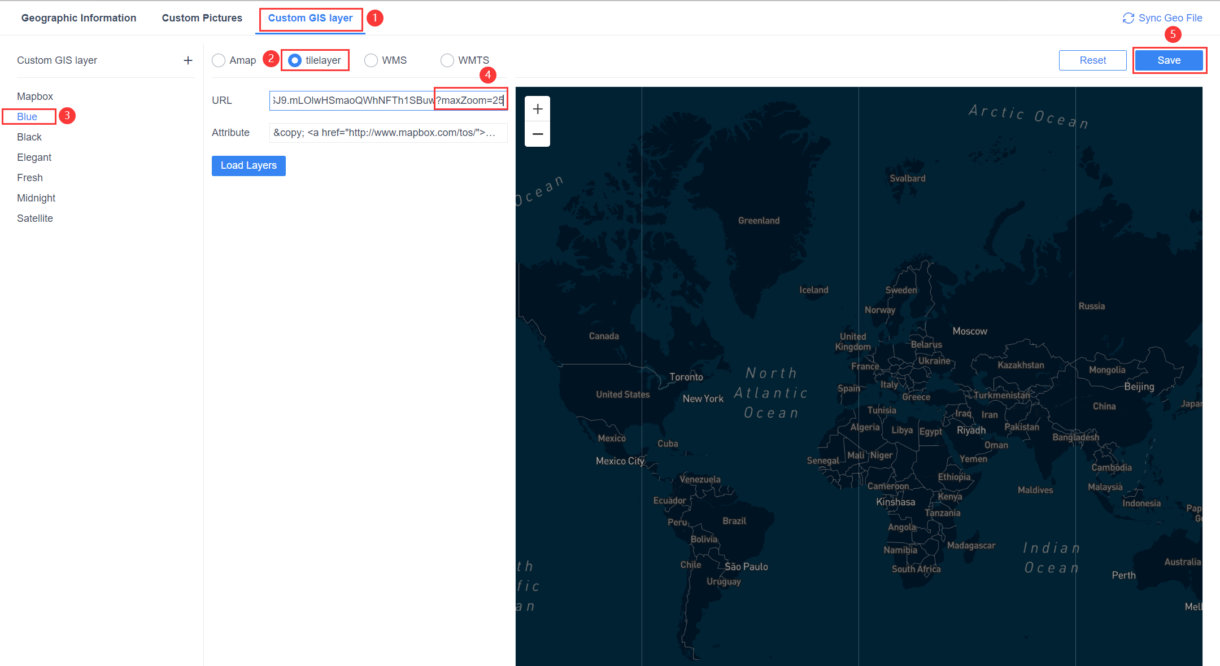1220x666 pixels.
Task: Pick the Midnight layer style
Action: coord(36,198)
